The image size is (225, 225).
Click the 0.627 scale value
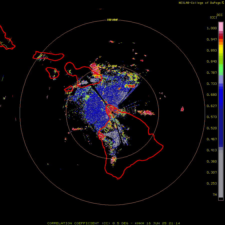(212, 106)
